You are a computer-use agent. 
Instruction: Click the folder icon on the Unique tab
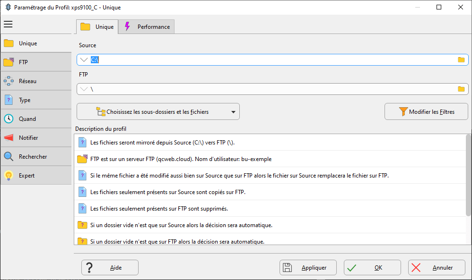click(85, 26)
